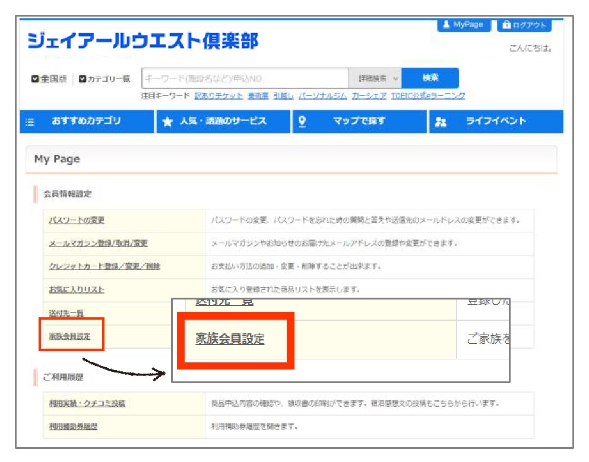Open the 訳ありチケット keyword link
The image size is (589, 462).
point(218,96)
